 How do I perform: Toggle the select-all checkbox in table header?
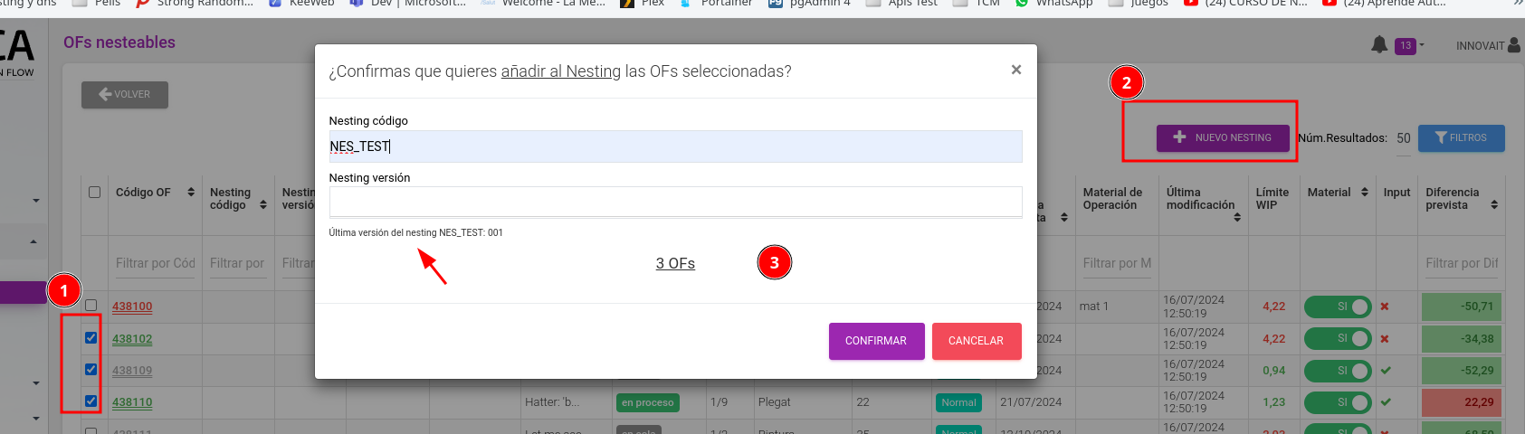click(94, 192)
